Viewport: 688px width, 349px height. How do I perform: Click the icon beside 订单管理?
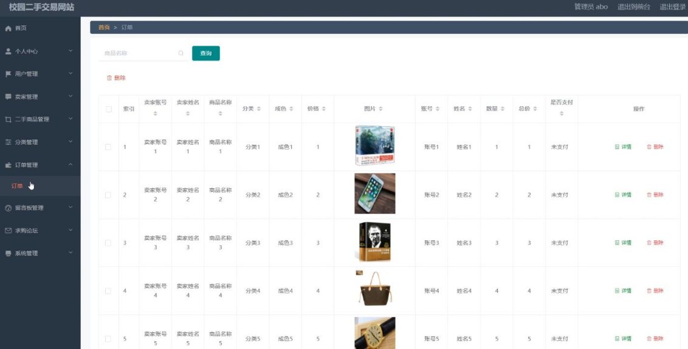[8, 165]
